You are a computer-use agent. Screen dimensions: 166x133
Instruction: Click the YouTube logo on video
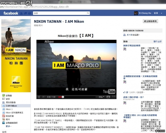coord(109,92)
